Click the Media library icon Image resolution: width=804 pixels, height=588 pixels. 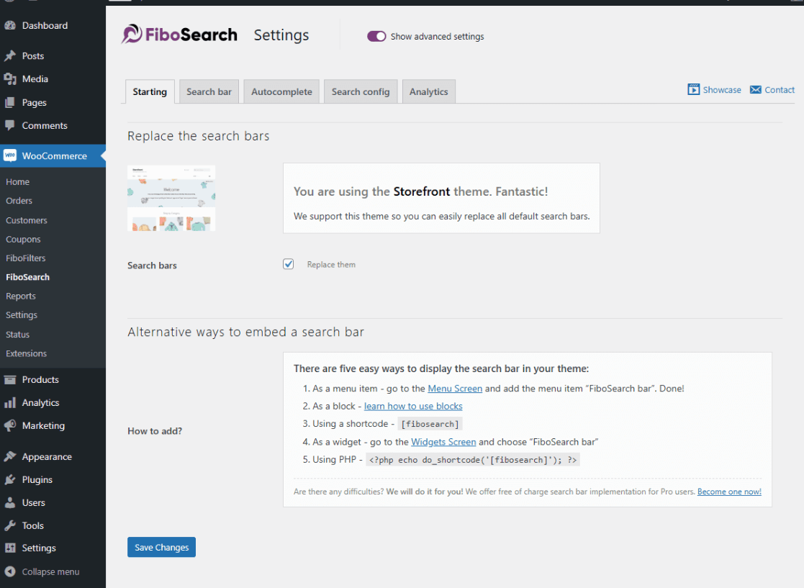[11, 78]
